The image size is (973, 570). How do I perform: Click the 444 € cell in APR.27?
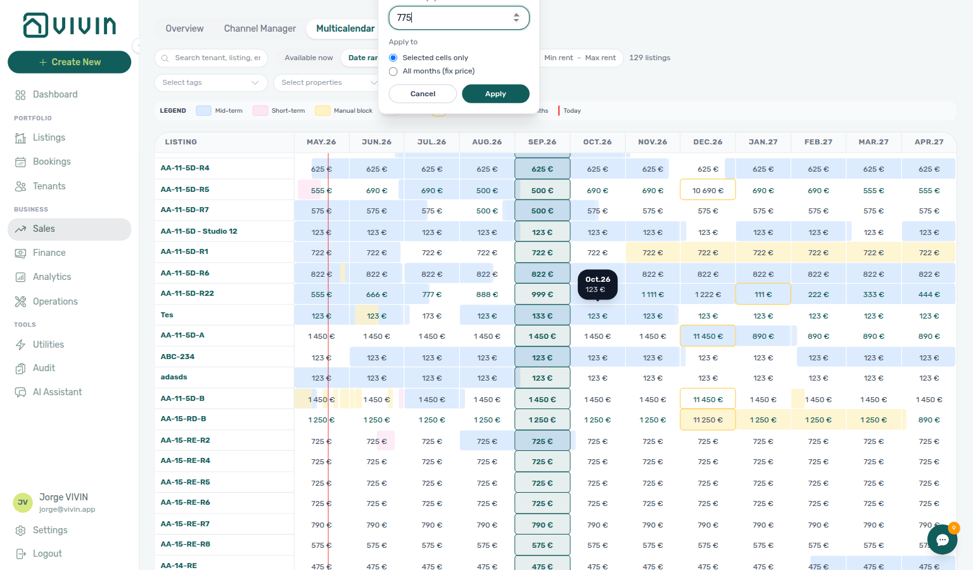pos(929,294)
